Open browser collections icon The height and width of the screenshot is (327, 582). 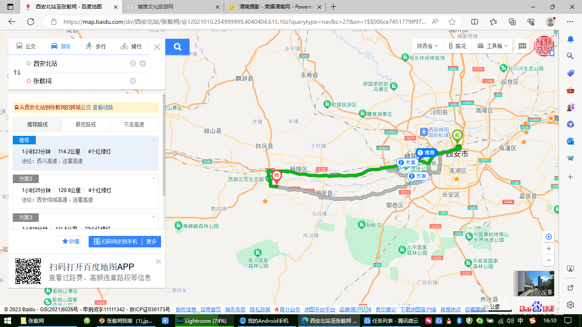[x=512, y=22]
